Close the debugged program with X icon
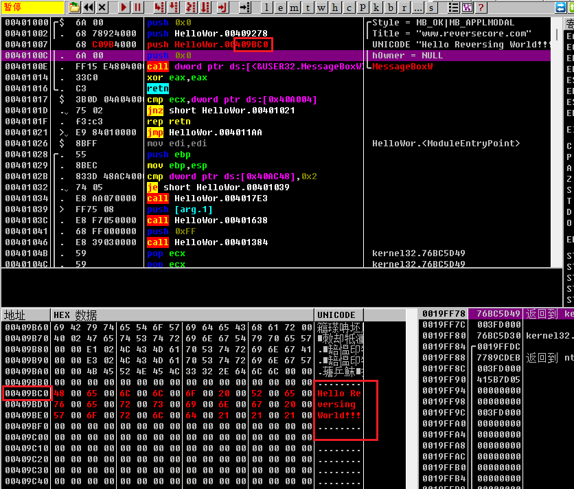This screenshot has height=489, width=574. 102,8
